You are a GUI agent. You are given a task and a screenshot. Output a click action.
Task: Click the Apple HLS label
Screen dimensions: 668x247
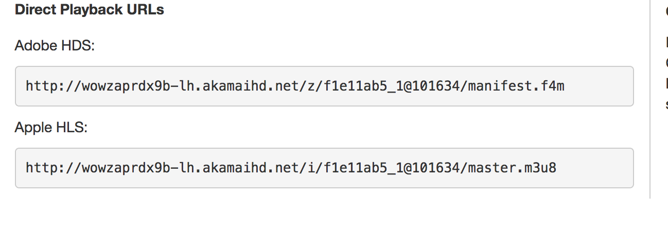(51, 128)
